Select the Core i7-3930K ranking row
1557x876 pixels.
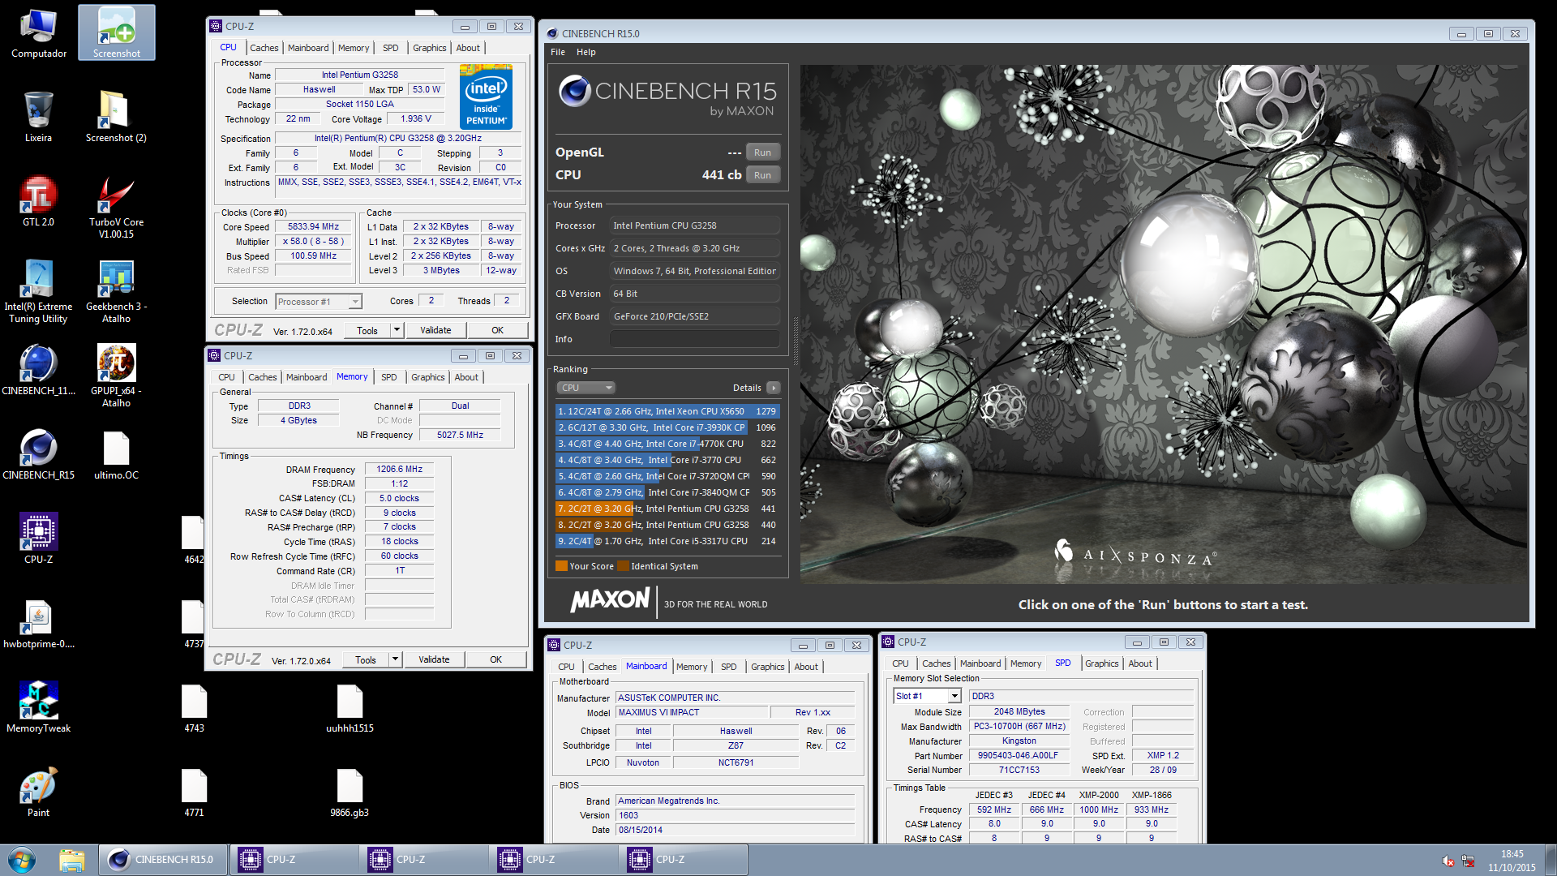click(x=667, y=427)
